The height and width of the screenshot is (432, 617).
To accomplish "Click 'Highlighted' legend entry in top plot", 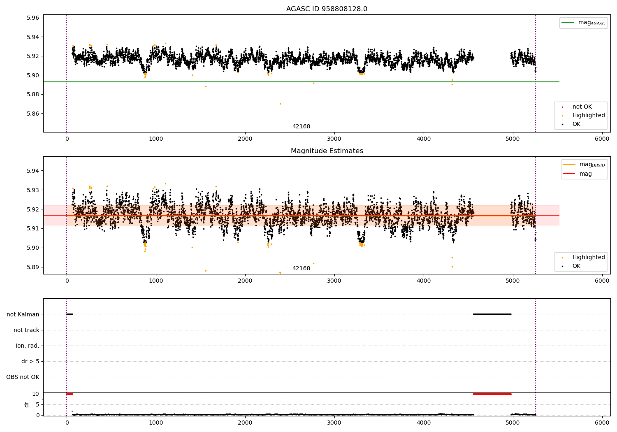I will click(x=589, y=116).
